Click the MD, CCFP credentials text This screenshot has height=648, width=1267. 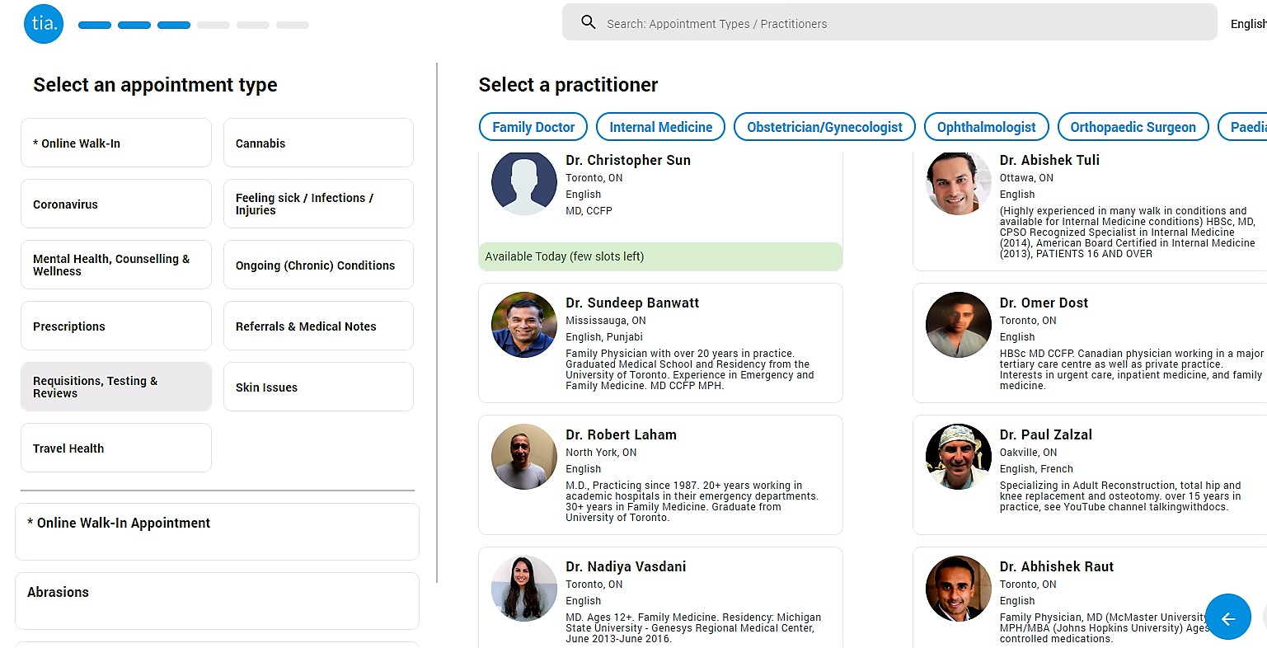(x=589, y=211)
